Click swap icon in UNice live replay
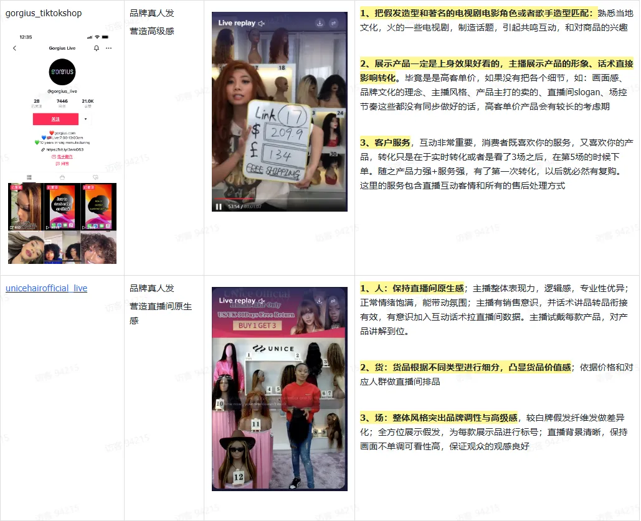 point(333,301)
